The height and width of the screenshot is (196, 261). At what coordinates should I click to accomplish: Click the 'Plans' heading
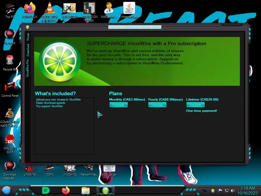point(115,93)
